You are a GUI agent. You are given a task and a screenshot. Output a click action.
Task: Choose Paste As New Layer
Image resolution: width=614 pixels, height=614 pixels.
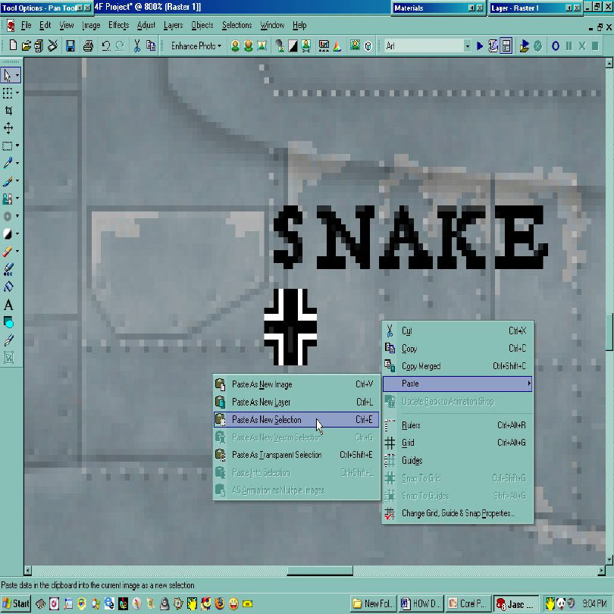pyautogui.click(x=296, y=403)
